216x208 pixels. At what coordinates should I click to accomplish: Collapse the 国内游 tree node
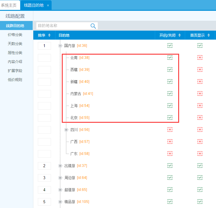point(60,46)
